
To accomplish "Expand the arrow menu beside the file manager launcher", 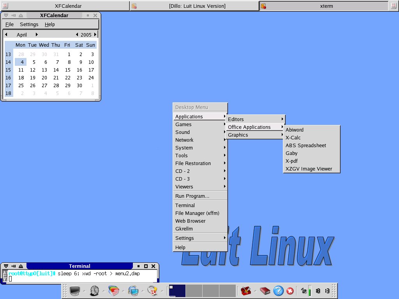I will point(123,291).
